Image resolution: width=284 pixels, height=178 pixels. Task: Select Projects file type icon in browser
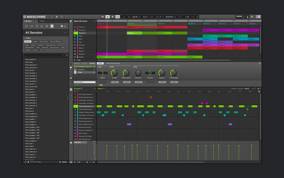27,26
